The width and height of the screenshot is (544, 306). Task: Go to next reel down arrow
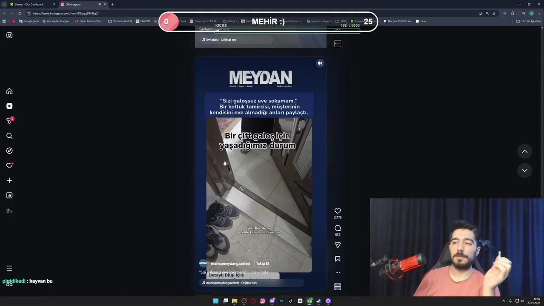click(524, 170)
